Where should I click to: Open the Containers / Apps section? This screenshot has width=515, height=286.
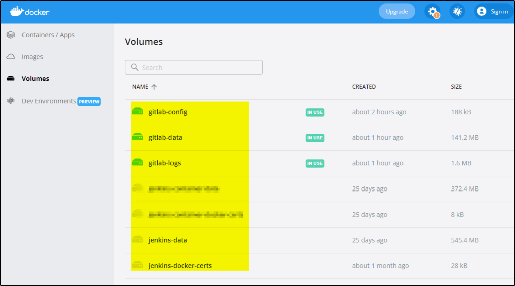tap(48, 35)
